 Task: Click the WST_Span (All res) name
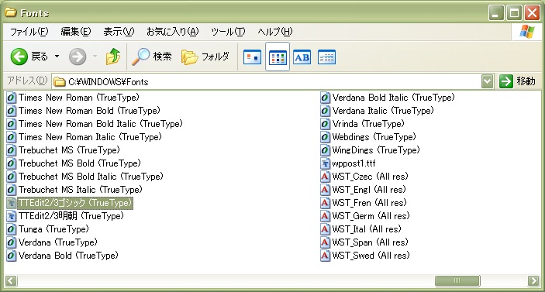[370, 242]
